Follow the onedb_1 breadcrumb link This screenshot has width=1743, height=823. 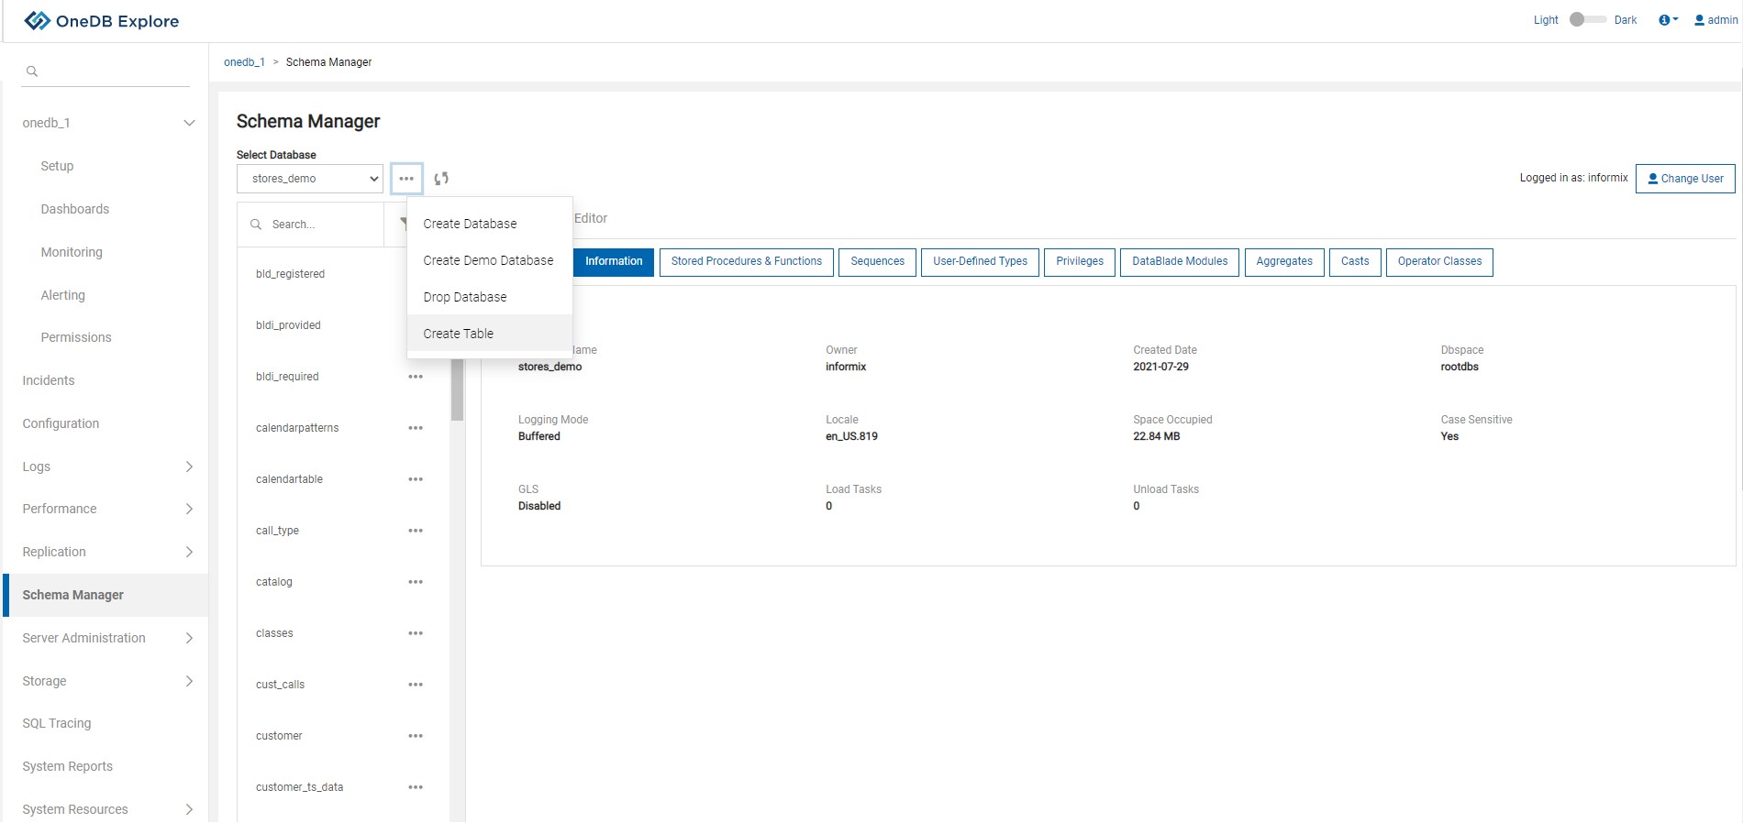click(244, 62)
